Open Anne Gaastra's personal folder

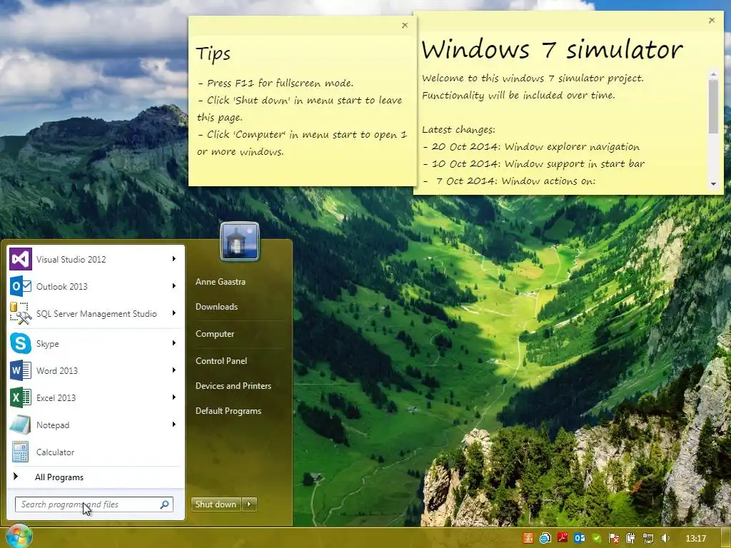coord(221,281)
